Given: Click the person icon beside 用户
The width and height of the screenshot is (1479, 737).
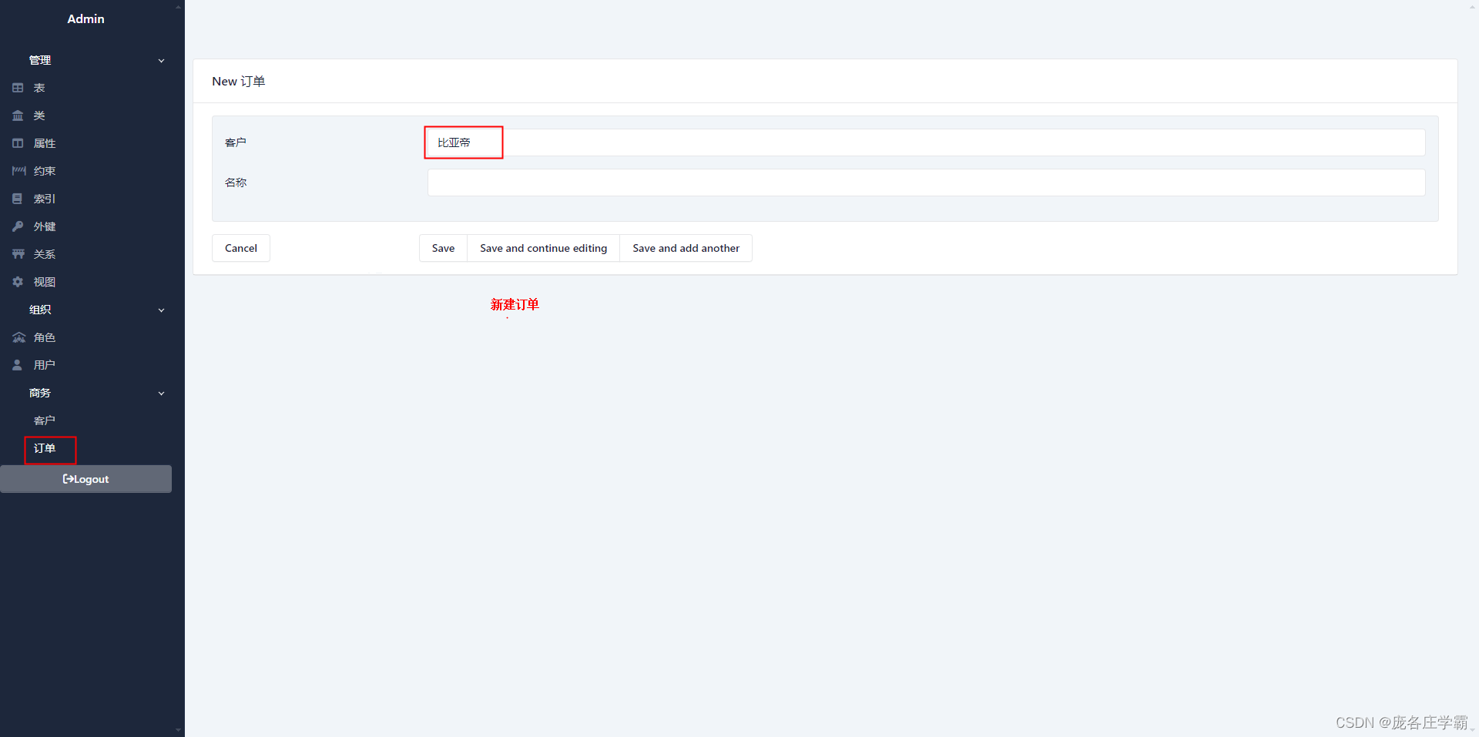Looking at the screenshot, I should tap(17, 365).
